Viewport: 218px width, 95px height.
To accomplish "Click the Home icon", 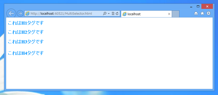I will point(196,13).
